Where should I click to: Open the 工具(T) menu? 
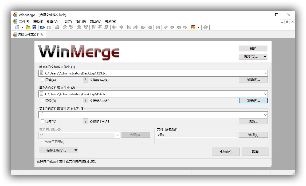[x=66, y=21]
